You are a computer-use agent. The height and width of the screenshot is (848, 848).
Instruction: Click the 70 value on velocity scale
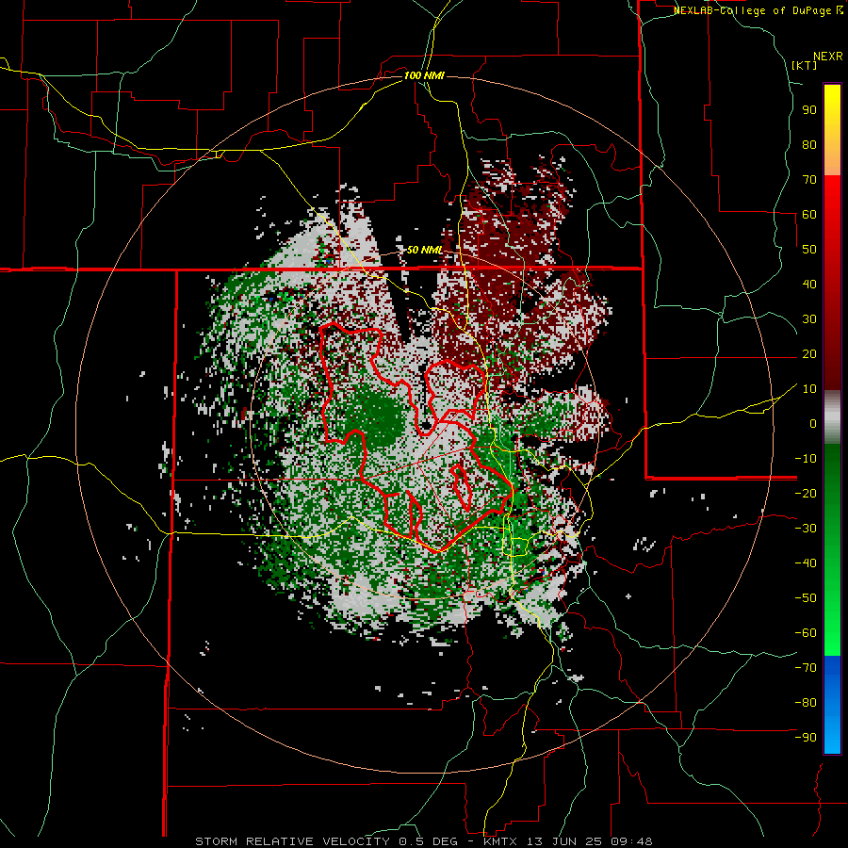pyautogui.click(x=809, y=180)
